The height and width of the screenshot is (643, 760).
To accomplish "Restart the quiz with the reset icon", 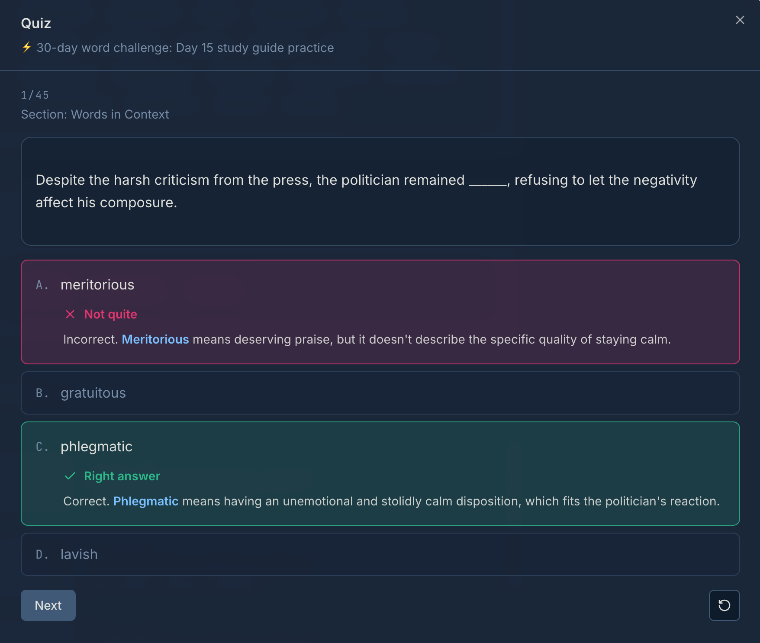I will click(x=724, y=605).
